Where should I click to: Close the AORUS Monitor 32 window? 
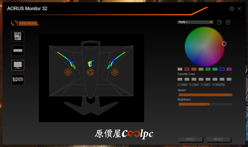[239, 9]
